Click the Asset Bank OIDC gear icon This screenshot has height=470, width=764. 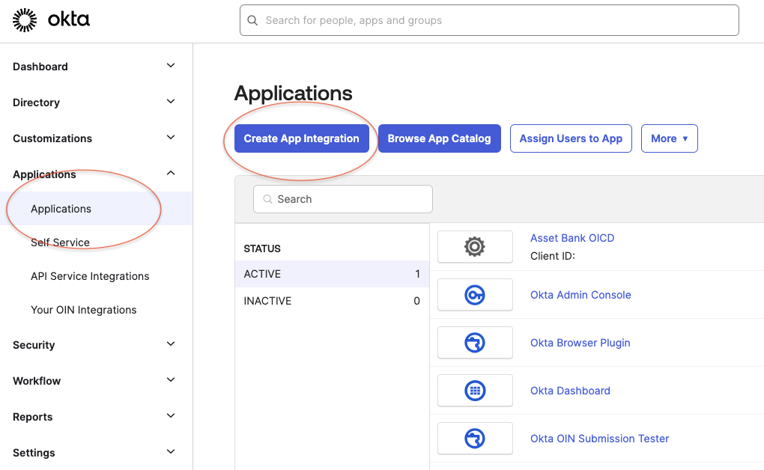point(475,246)
